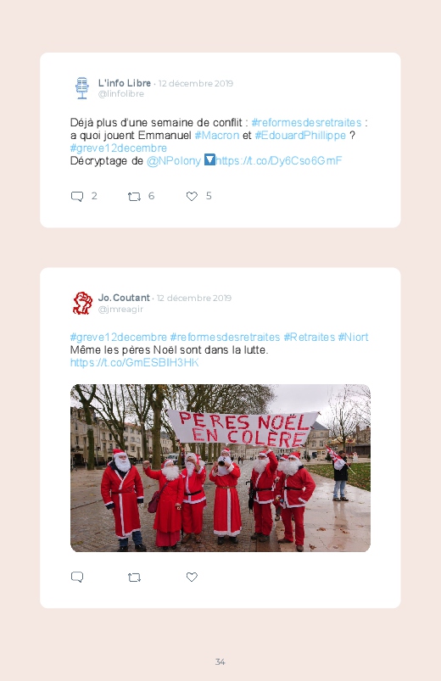Click the reply icon on L'info Libre tweet
The image size is (441, 681).
pos(77,196)
